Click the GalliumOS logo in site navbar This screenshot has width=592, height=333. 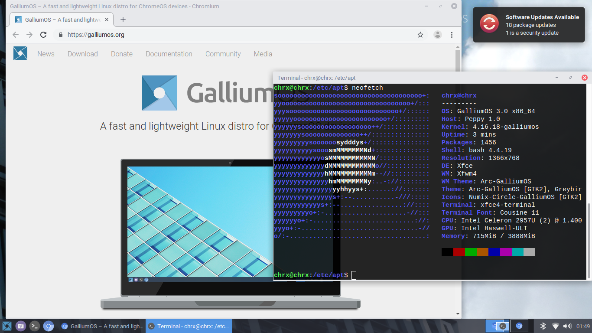pyautogui.click(x=20, y=53)
